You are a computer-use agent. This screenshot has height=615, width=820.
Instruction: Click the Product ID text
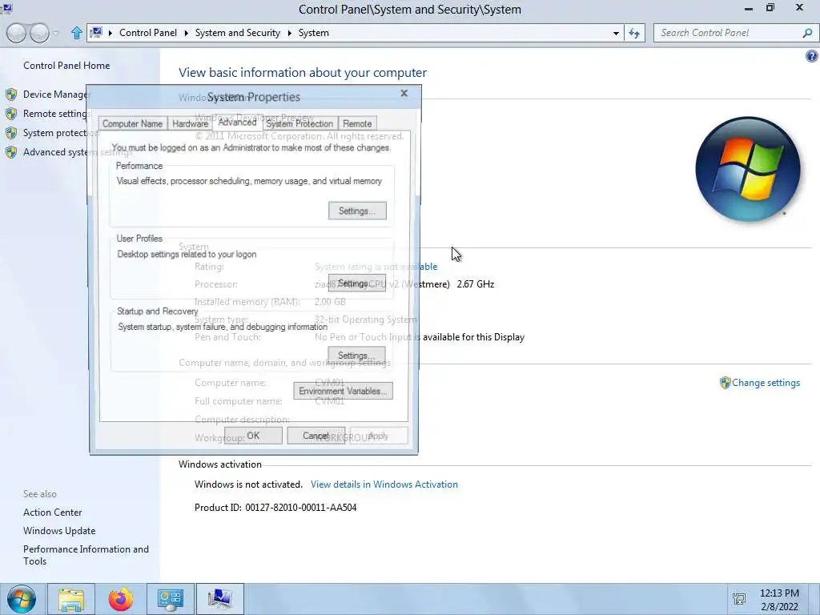click(x=275, y=507)
